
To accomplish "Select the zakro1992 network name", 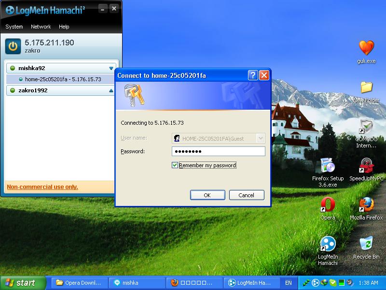I will [33, 90].
